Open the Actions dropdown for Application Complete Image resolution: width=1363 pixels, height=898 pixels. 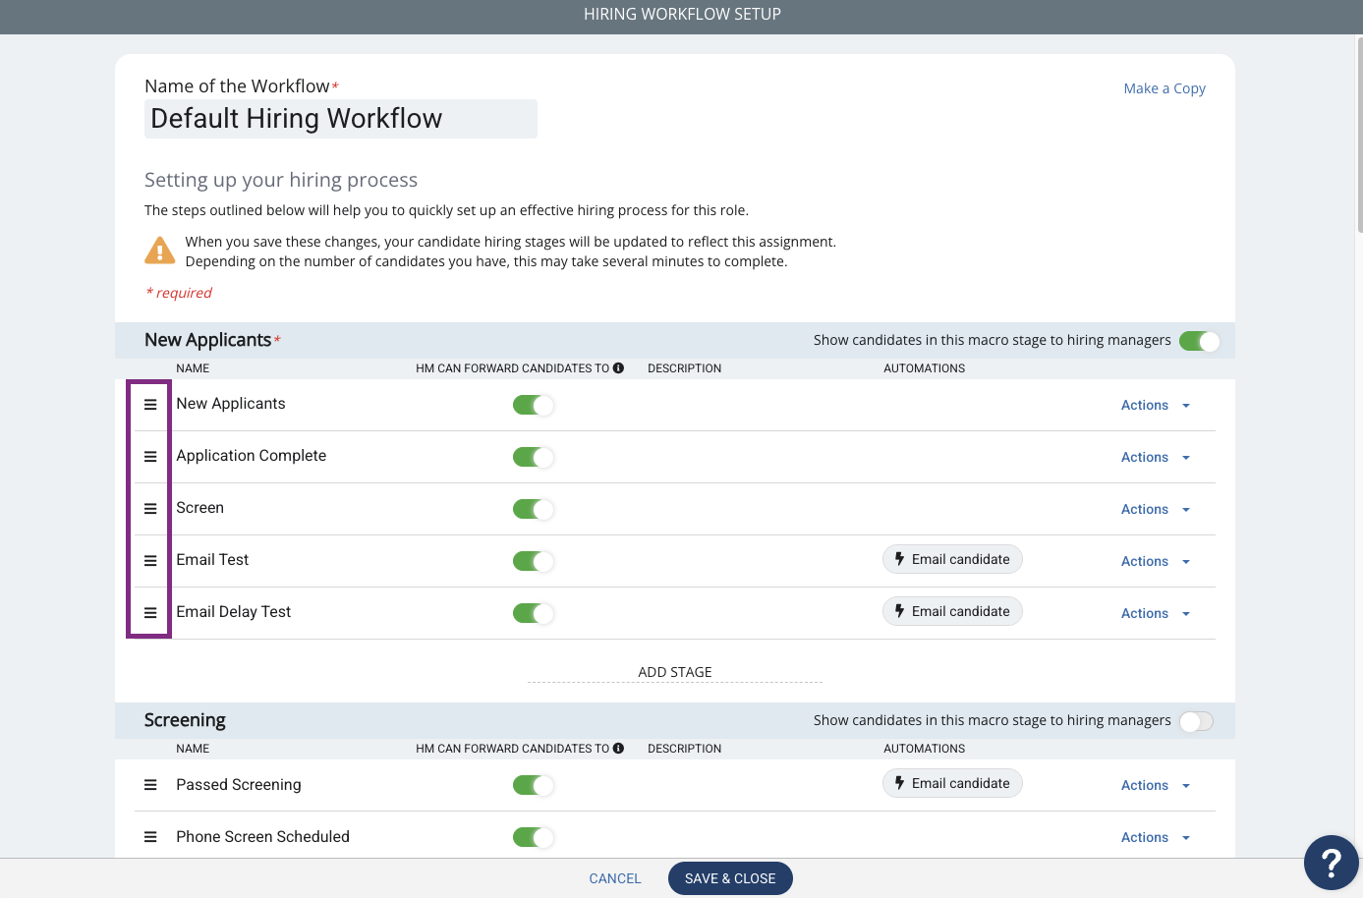(1156, 457)
